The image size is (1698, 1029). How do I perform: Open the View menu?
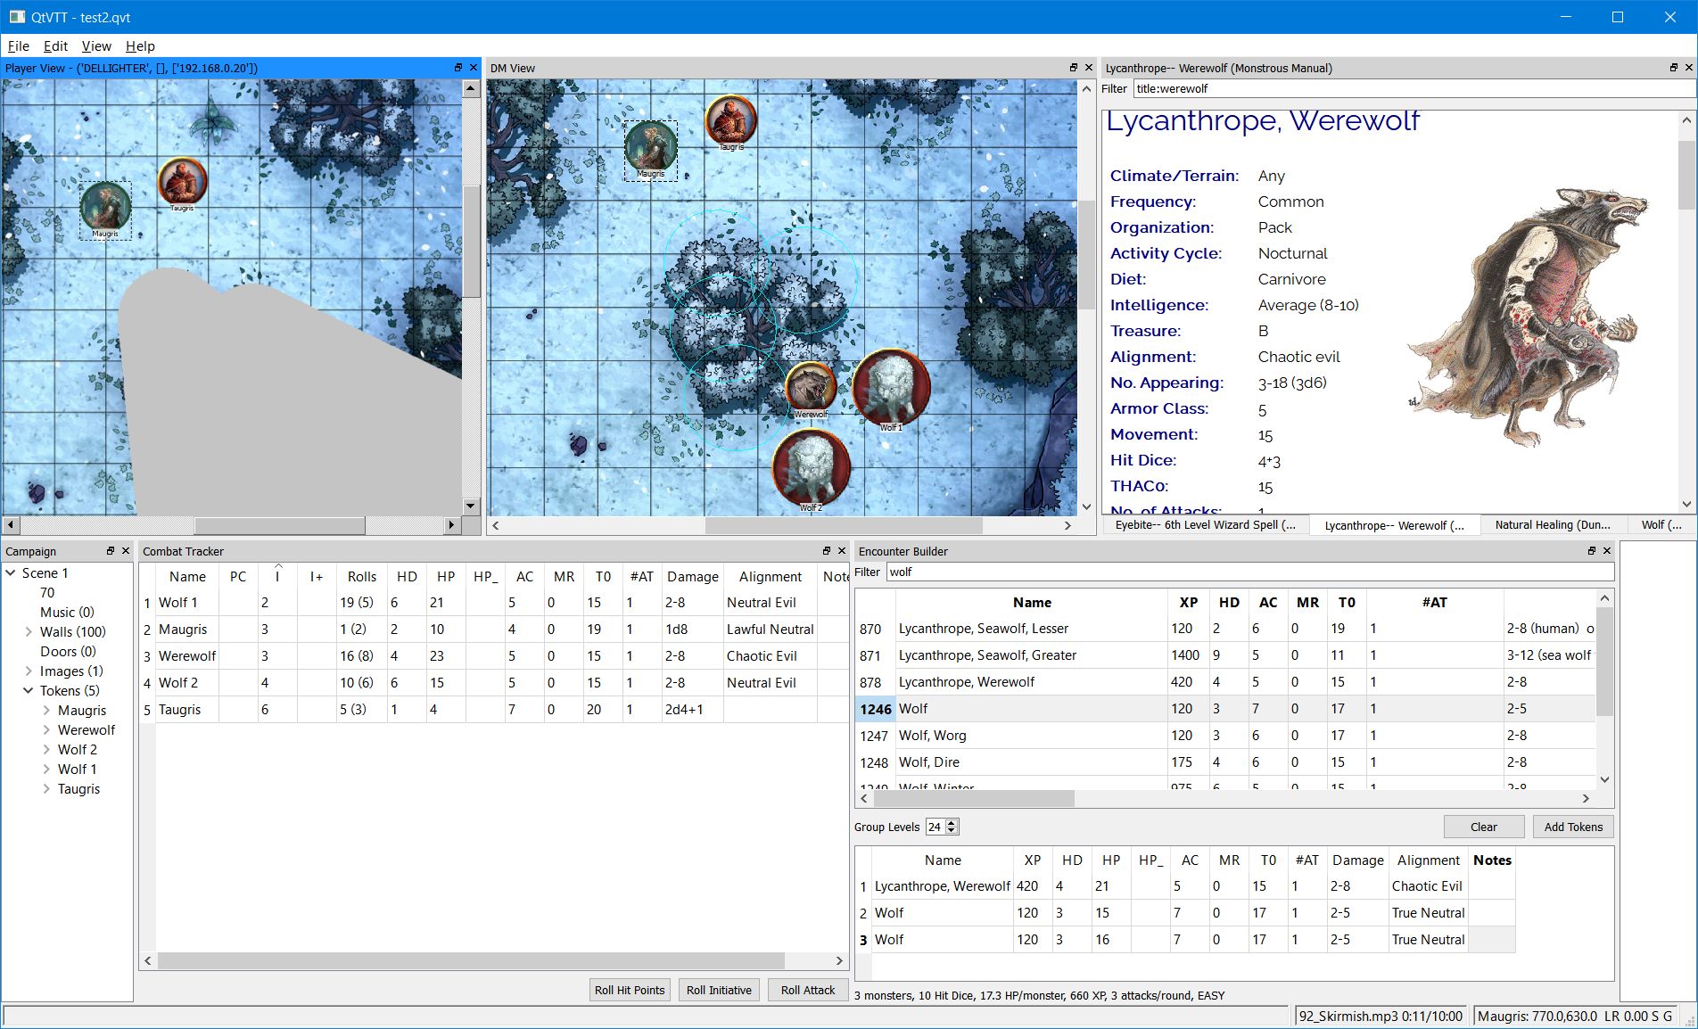click(96, 46)
